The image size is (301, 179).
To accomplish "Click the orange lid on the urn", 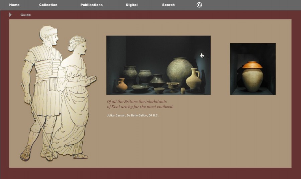I will click(x=252, y=65).
